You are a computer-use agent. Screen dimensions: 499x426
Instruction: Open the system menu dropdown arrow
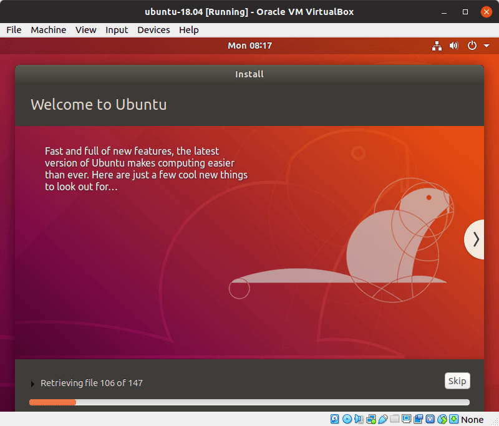pos(487,46)
